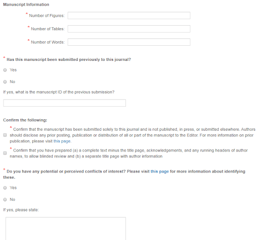Click the Number of Figures input field
Viewport: 258px width, 240px height.
[x=129, y=16]
